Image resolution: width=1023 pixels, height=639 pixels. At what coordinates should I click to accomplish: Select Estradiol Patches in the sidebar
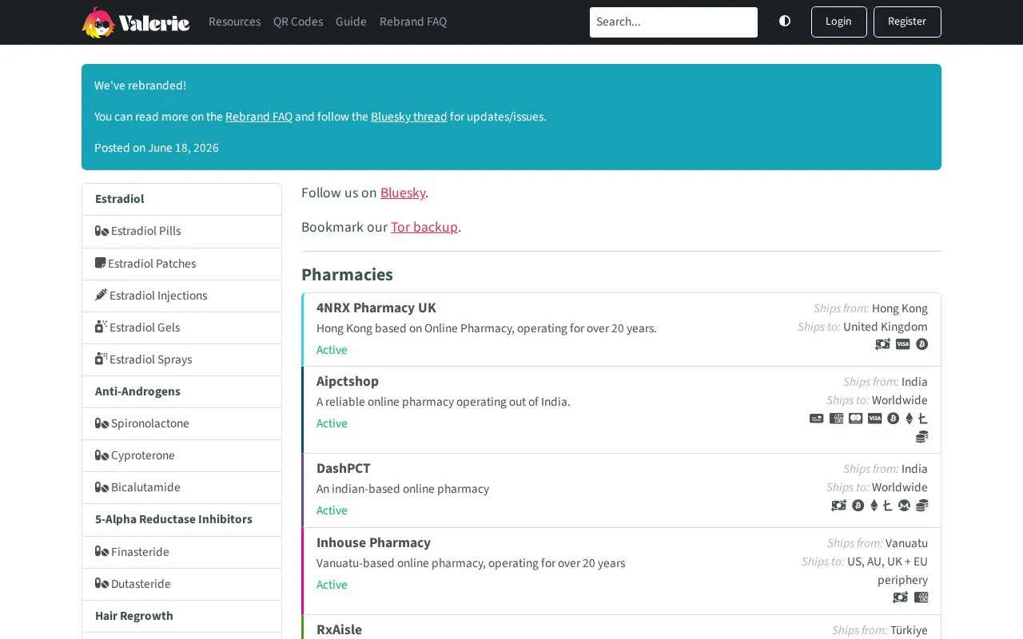pyautogui.click(x=181, y=264)
